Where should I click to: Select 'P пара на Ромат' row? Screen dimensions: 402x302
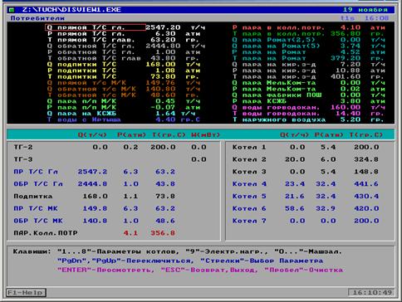[x=308, y=52]
